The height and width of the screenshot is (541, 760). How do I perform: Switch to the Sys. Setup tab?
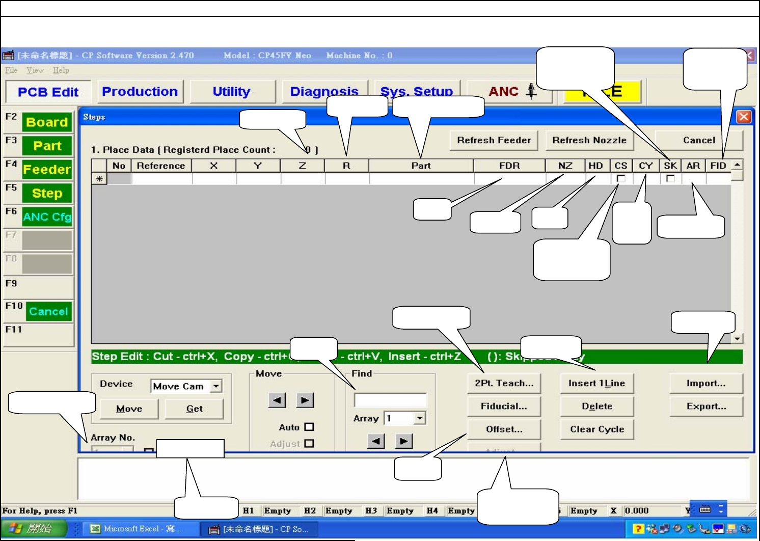pyautogui.click(x=417, y=92)
